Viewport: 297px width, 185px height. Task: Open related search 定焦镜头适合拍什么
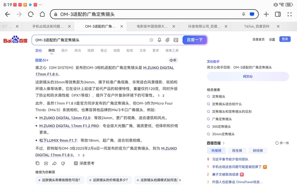pos(227,104)
